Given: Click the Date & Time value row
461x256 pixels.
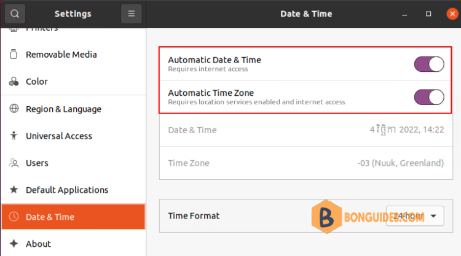Looking at the screenshot, I should 305,130.
